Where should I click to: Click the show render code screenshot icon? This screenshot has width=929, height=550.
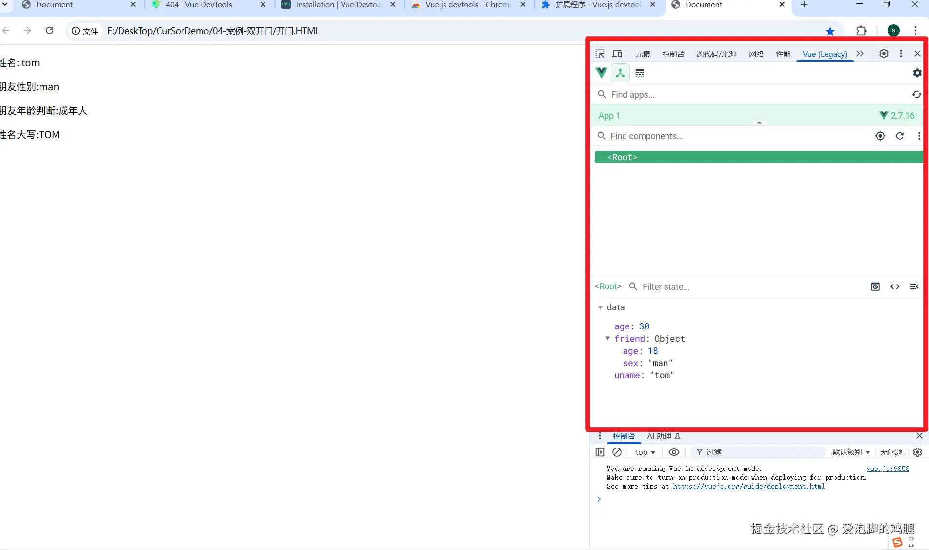pyautogui.click(x=875, y=287)
